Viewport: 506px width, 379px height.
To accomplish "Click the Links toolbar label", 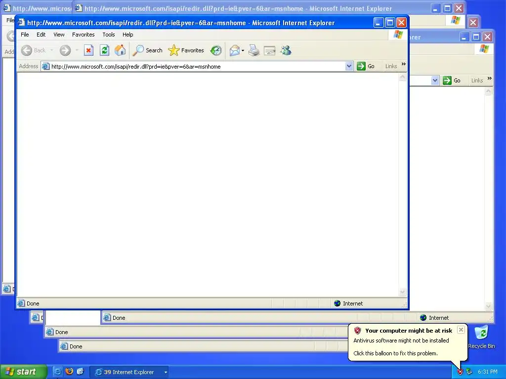I will [x=391, y=66].
